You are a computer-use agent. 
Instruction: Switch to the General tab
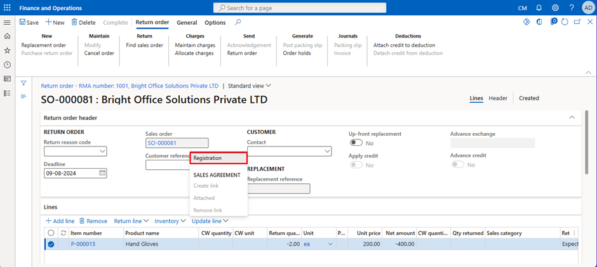[187, 22]
